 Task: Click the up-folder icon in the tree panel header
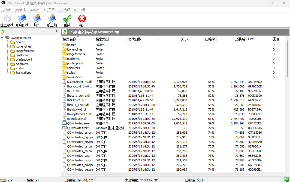(3, 32)
